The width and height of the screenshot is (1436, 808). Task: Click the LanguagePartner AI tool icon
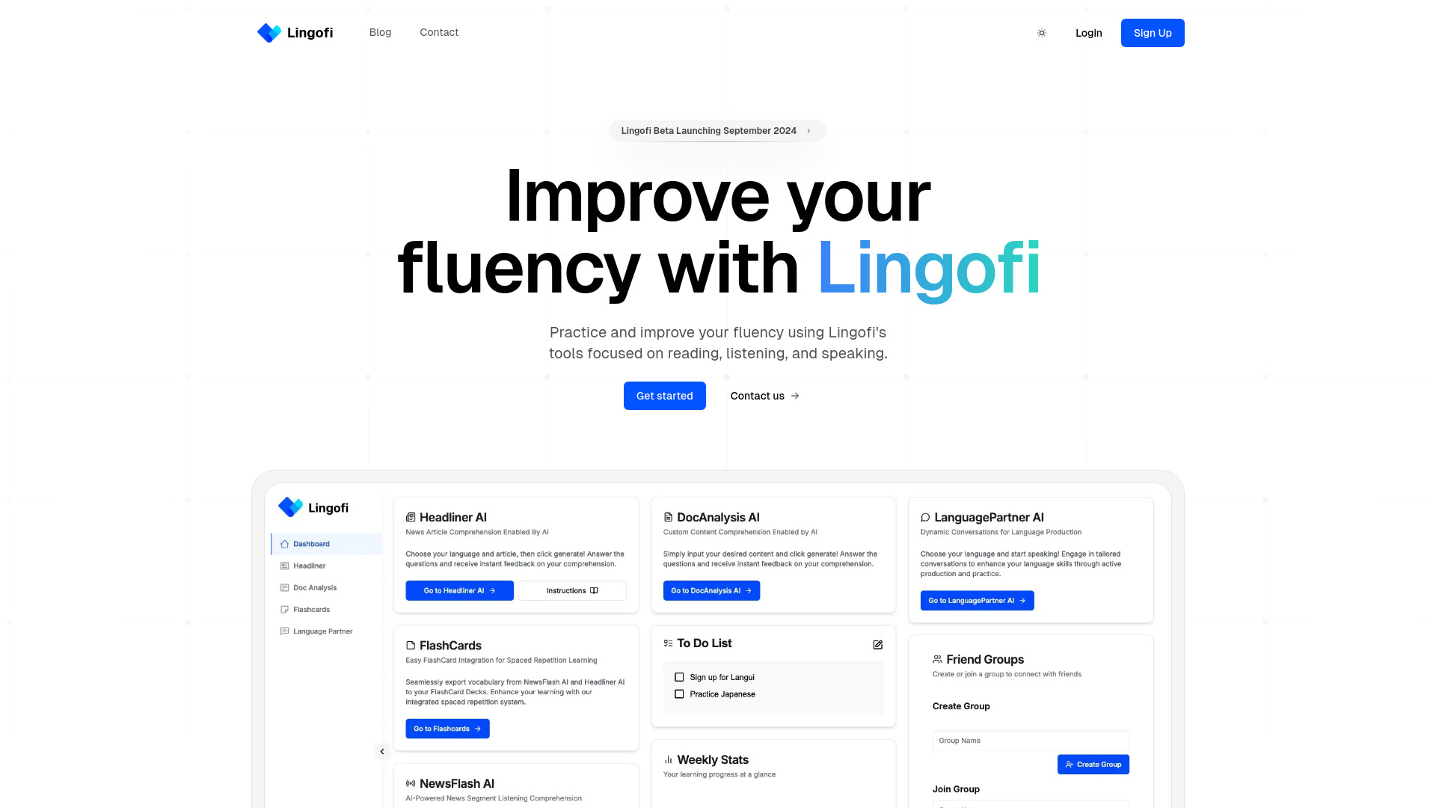(925, 517)
